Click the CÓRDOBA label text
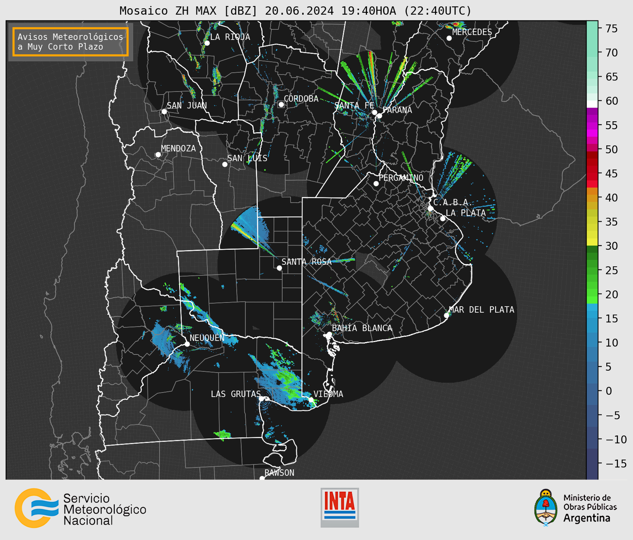This screenshot has height=540, width=633. click(301, 99)
